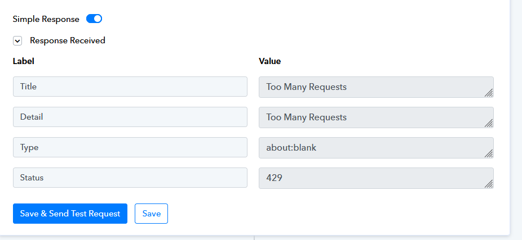
Task: Click the Detail value box showing Too Many Requests
Action: [x=376, y=117]
